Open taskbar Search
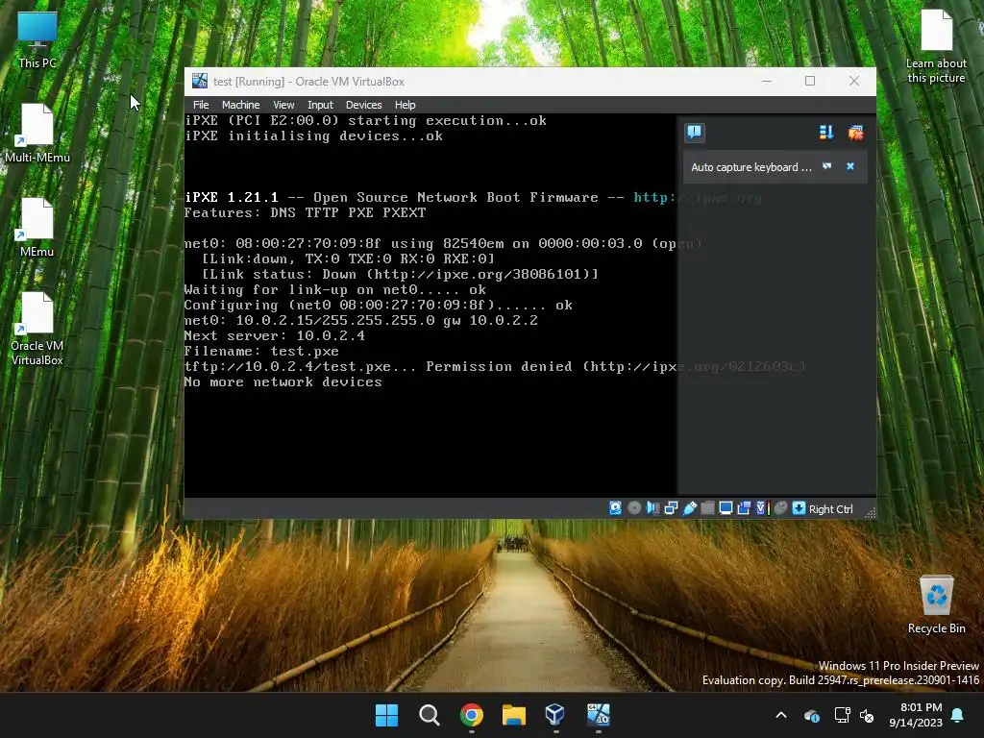This screenshot has height=738, width=984. 430,715
